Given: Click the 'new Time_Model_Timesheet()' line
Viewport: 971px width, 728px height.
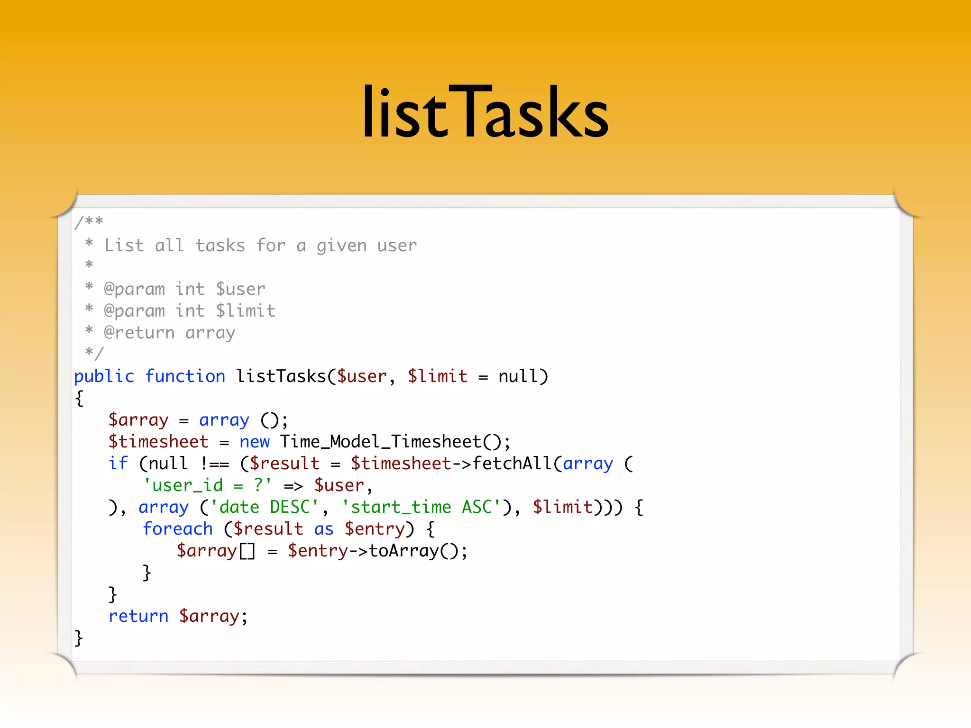Looking at the screenshot, I should (310, 442).
